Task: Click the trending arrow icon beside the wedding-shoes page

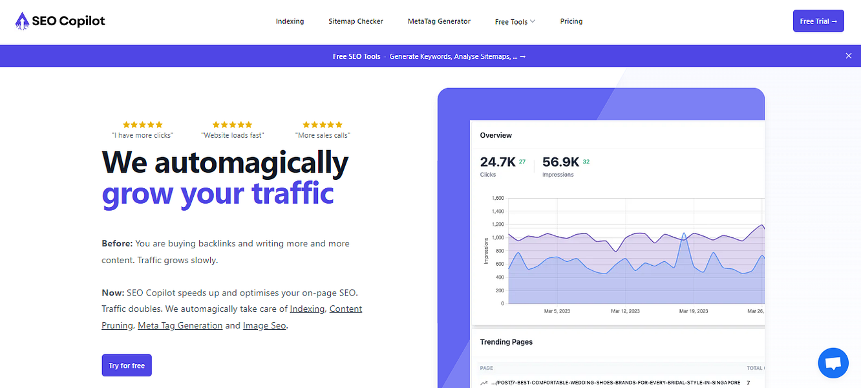Action: (483, 382)
